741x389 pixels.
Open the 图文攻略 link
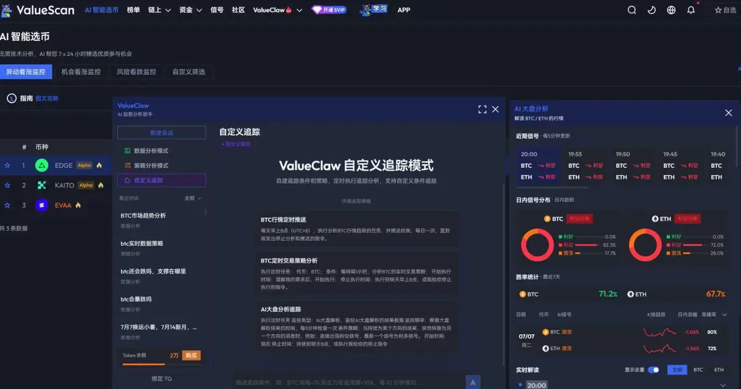click(47, 98)
